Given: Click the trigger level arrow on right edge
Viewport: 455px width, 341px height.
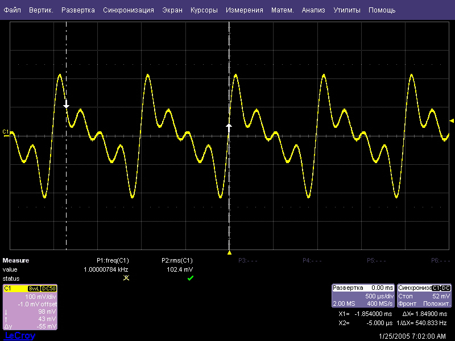Looking at the screenshot, I should [452, 120].
